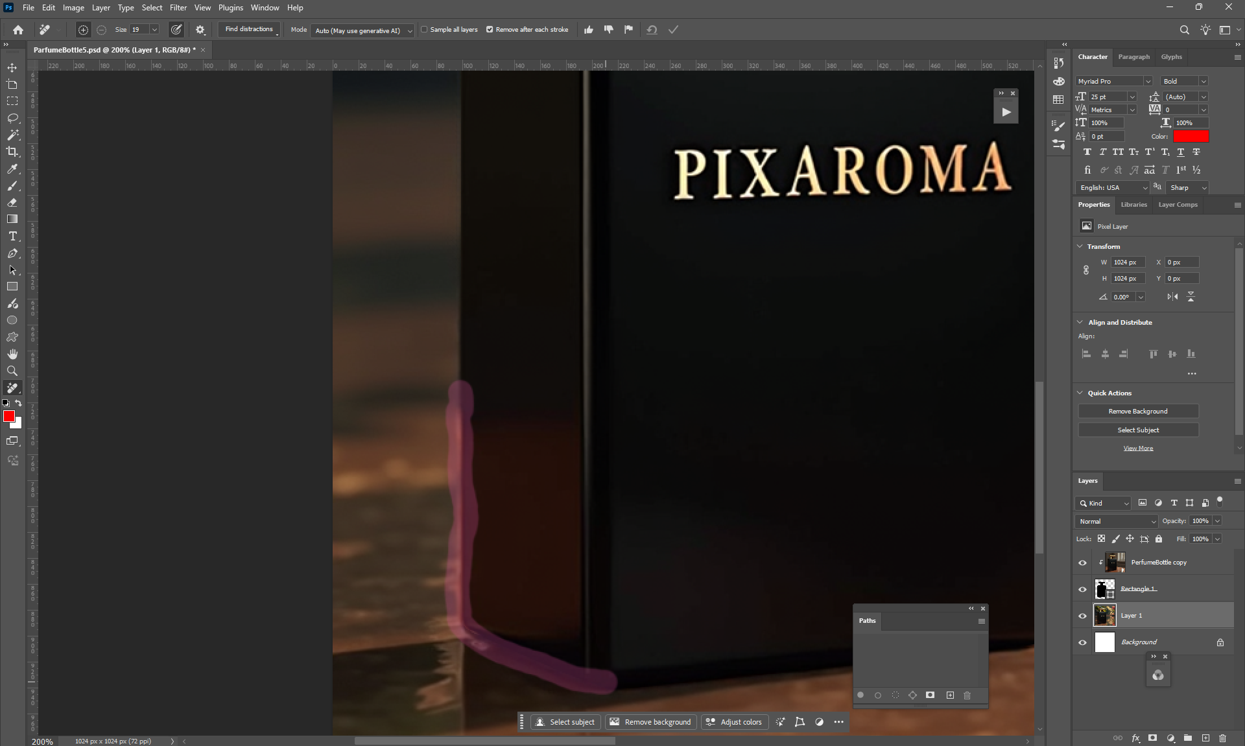Click the red text Color swatch
Image resolution: width=1245 pixels, height=746 pixels.
coord(1191,136)
